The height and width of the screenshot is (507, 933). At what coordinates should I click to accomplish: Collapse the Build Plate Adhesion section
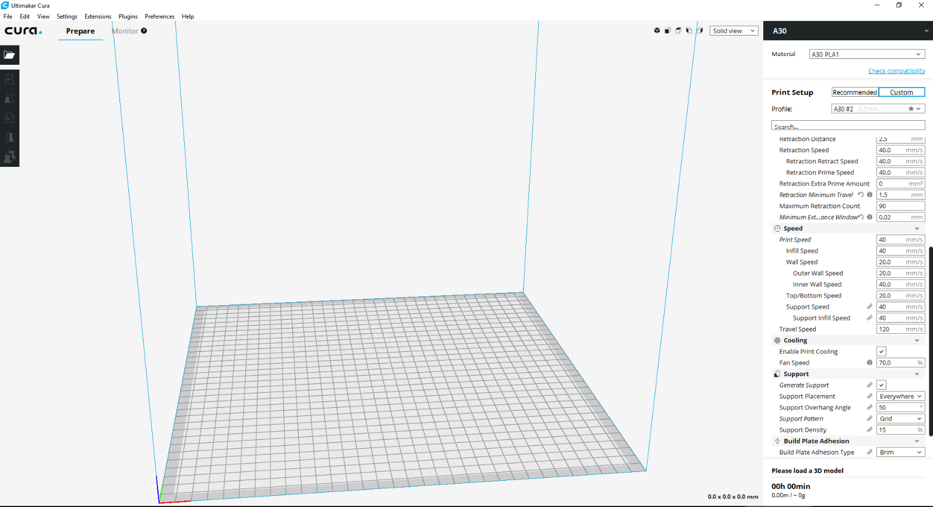(848, 441)
